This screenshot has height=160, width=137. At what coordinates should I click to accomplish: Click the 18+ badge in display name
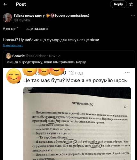52,16
